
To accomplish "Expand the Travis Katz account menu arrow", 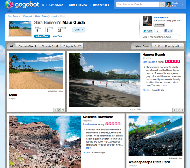I will coord(183,5).
